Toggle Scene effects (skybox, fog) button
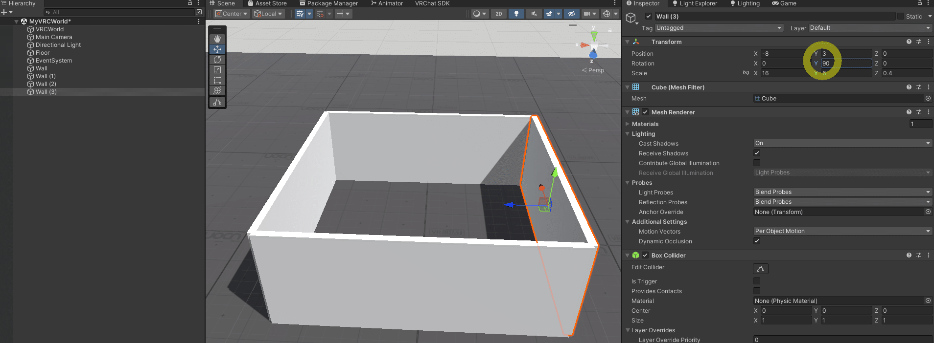The image size is (934, 343). coord(549,14)
